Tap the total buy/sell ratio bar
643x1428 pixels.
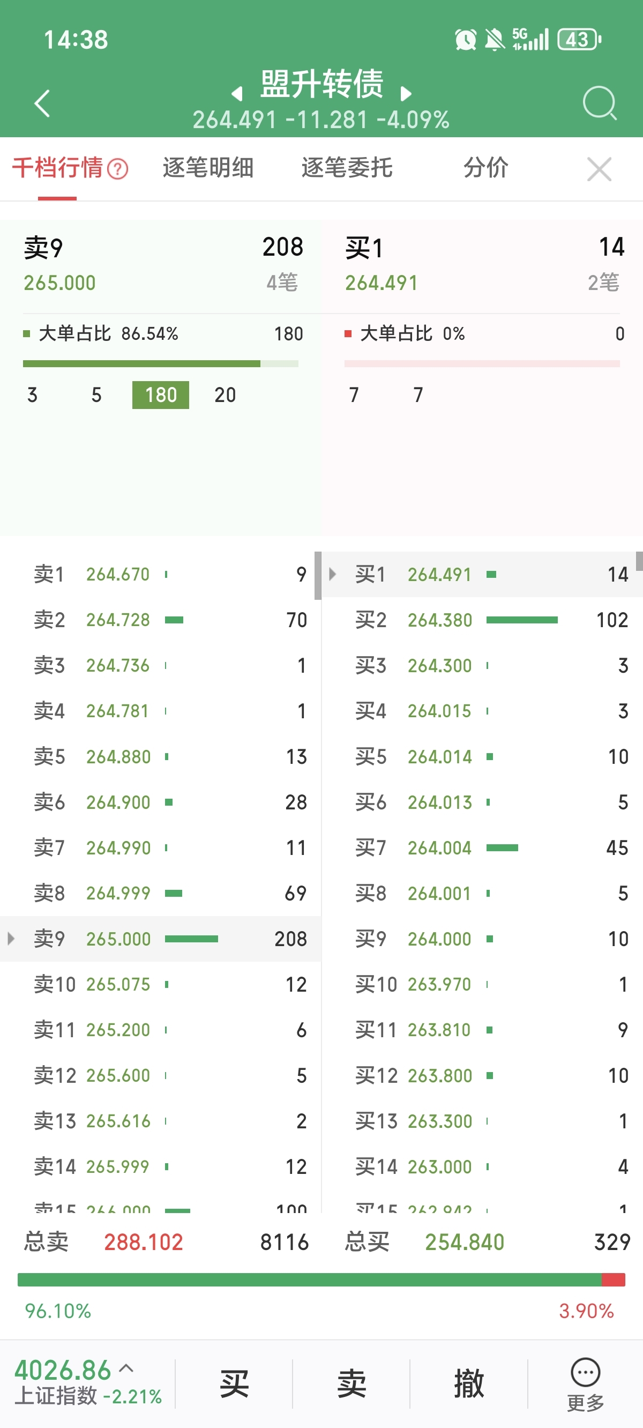click(321, 1280)
